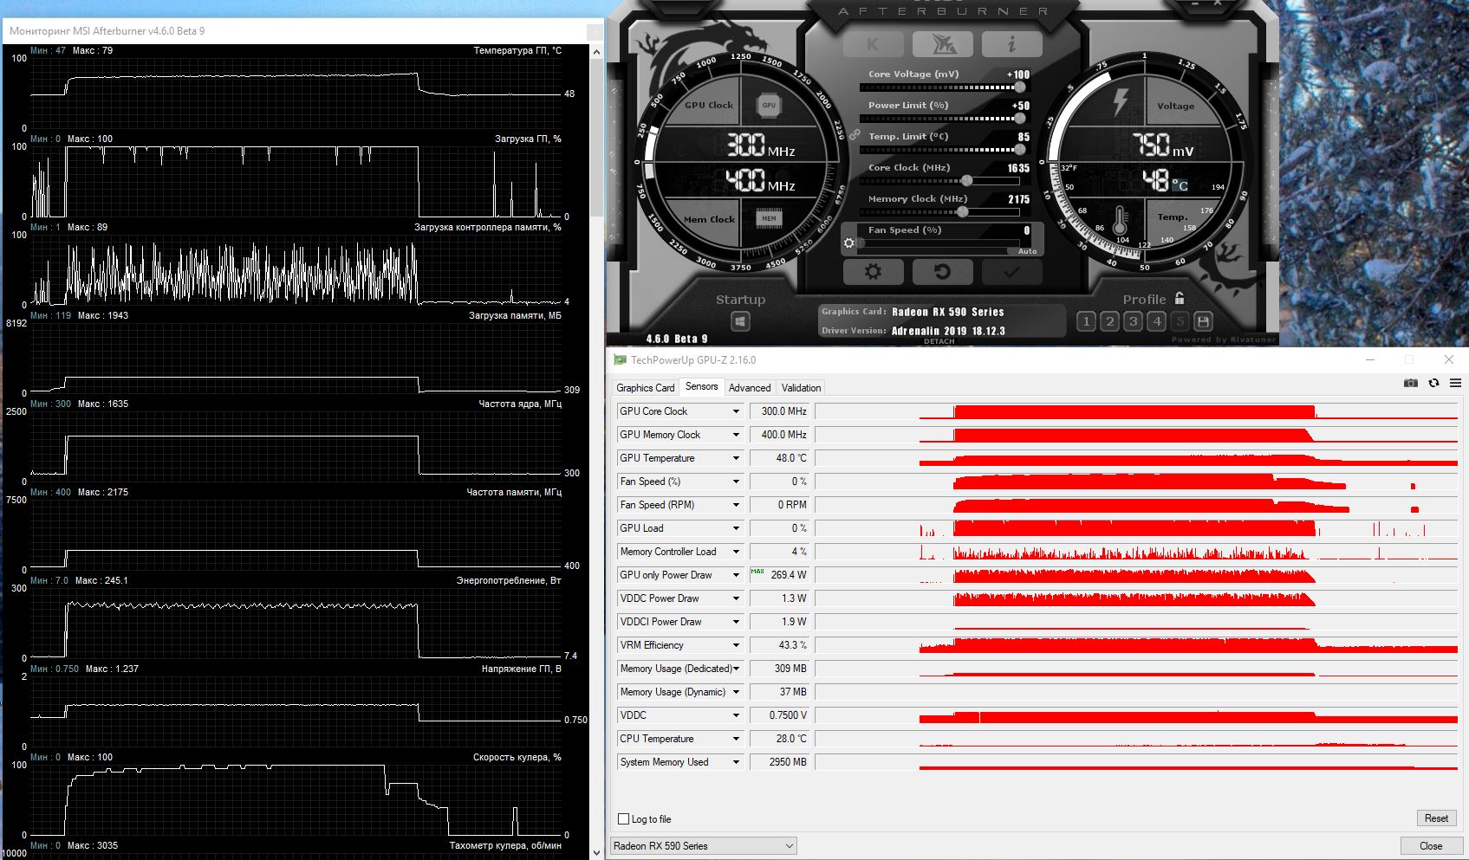The height and width of the screenshot is (860, 1469).
Task: Load Afterburner profile slot 3
Action: click(x=1133, y=321)
